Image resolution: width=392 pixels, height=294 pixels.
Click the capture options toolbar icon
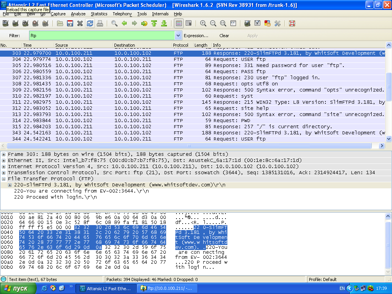15,23
